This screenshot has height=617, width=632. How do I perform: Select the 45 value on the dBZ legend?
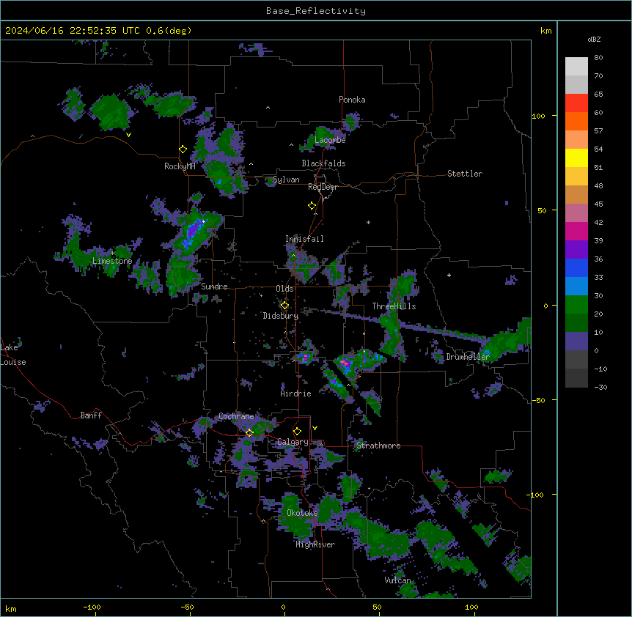[598, 204]
